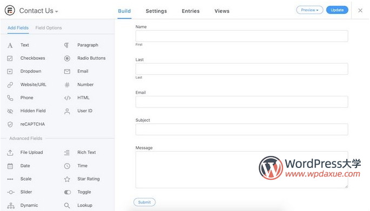Screen dimensions: 370x211
Task: Click the reCAPTCHA shield icon
Action: [10, 124]
